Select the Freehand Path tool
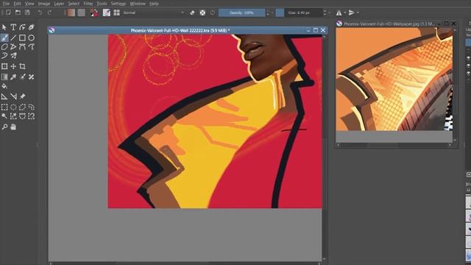 click(x=31, y=47)
